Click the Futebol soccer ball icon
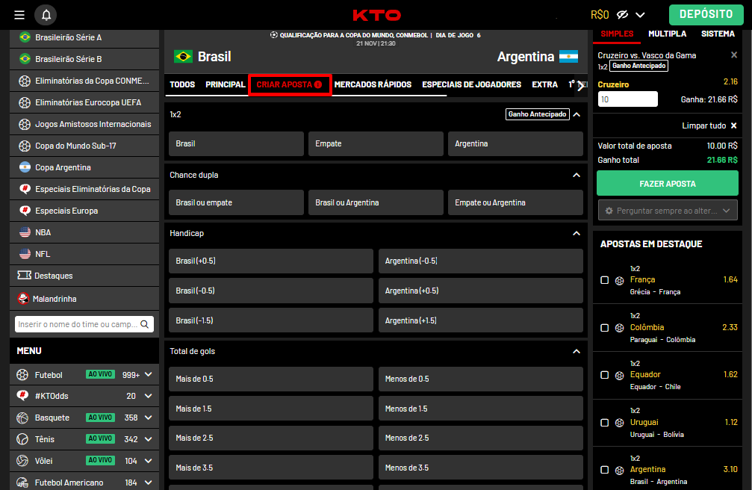Viewport: 752px width, 490px height. click(x=22, y=375)
